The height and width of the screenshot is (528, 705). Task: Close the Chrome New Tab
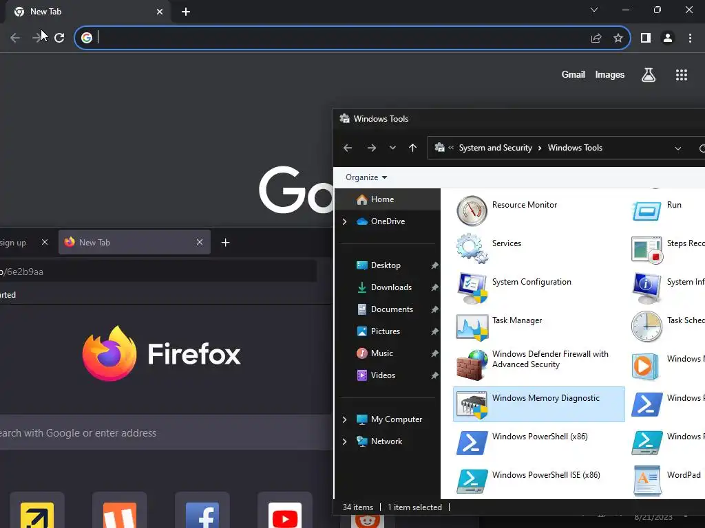coord(160,12)
